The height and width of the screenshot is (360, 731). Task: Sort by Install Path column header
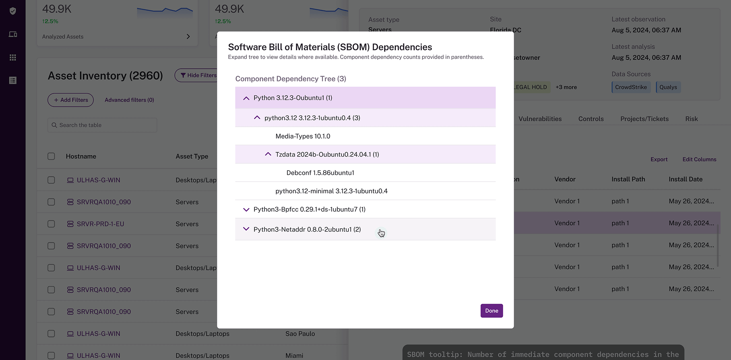628,179
